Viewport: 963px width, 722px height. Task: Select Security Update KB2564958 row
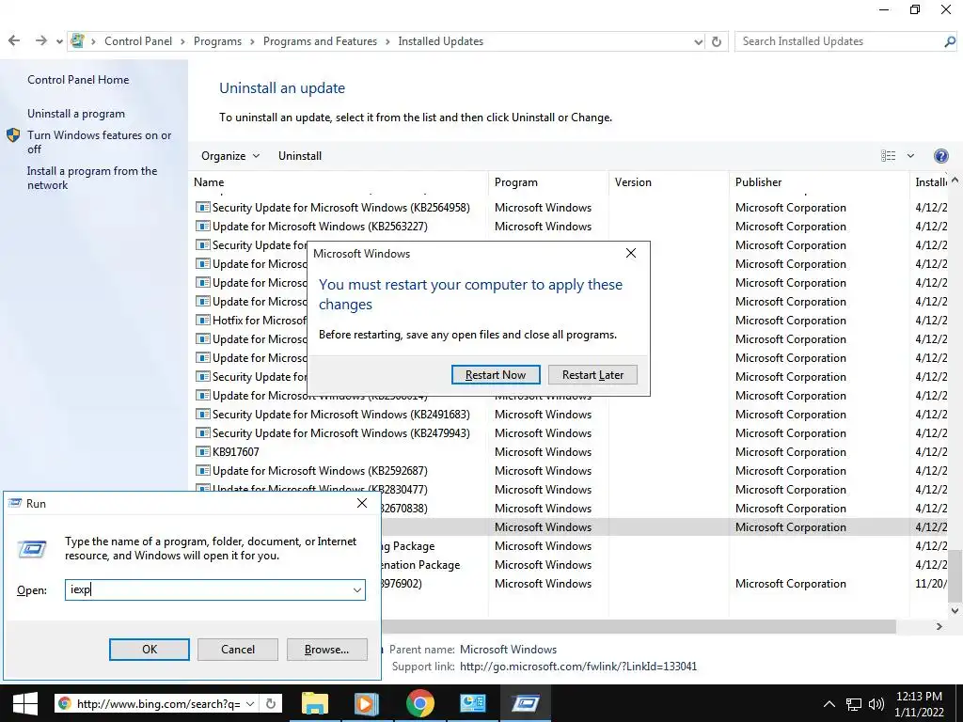coord(340,208)
